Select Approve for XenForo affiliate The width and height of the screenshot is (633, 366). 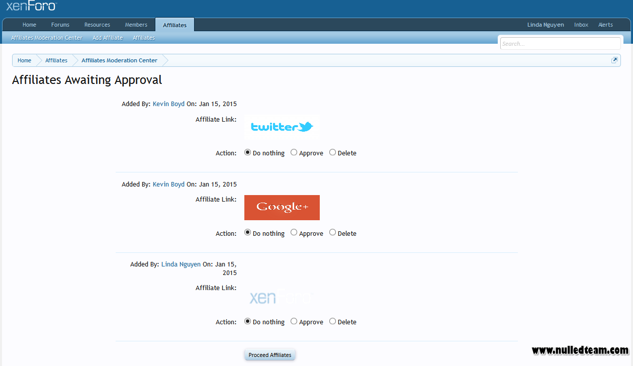tap(294, 321)
